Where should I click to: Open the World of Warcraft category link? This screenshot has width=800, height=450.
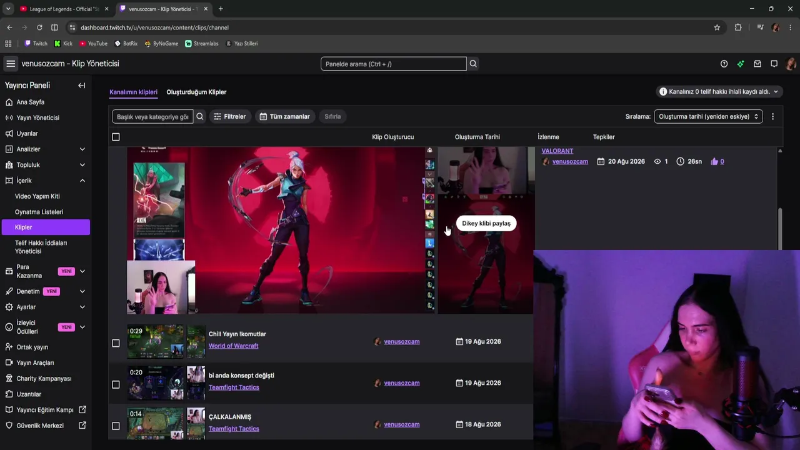(233, 346)
